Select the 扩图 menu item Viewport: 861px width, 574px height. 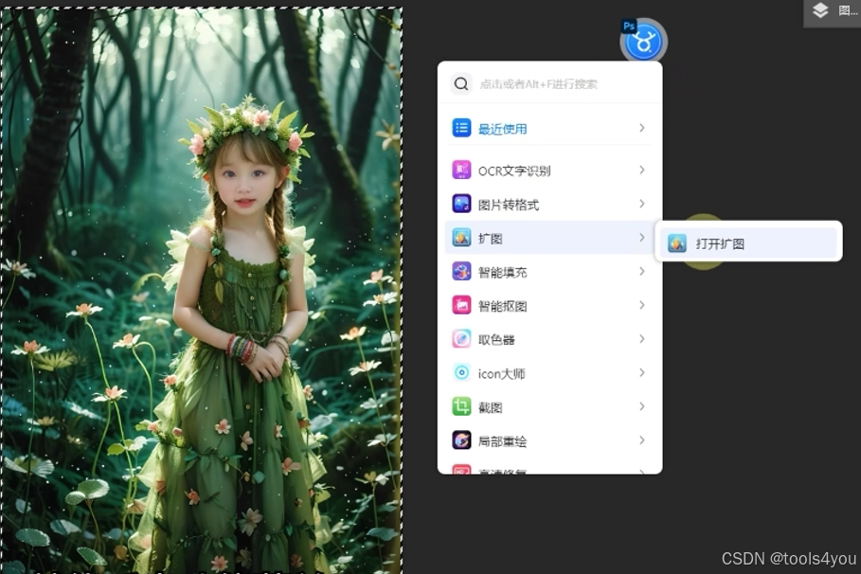click(x=549, y=238)
